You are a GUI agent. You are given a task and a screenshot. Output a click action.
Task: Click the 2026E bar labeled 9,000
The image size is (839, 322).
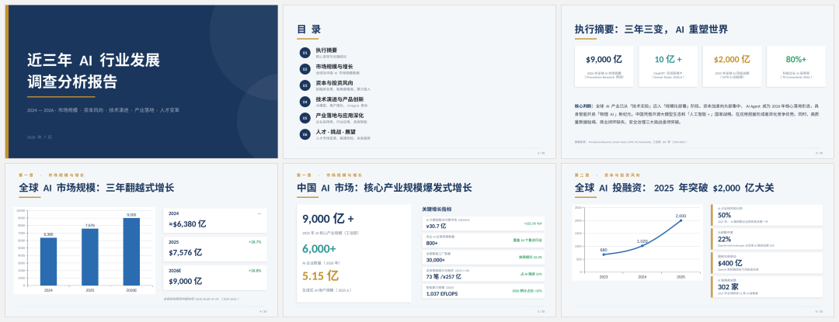coord(131,251)
